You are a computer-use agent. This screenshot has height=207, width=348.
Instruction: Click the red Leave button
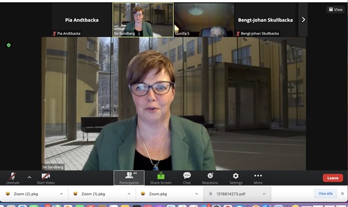[x=333, y=178]
